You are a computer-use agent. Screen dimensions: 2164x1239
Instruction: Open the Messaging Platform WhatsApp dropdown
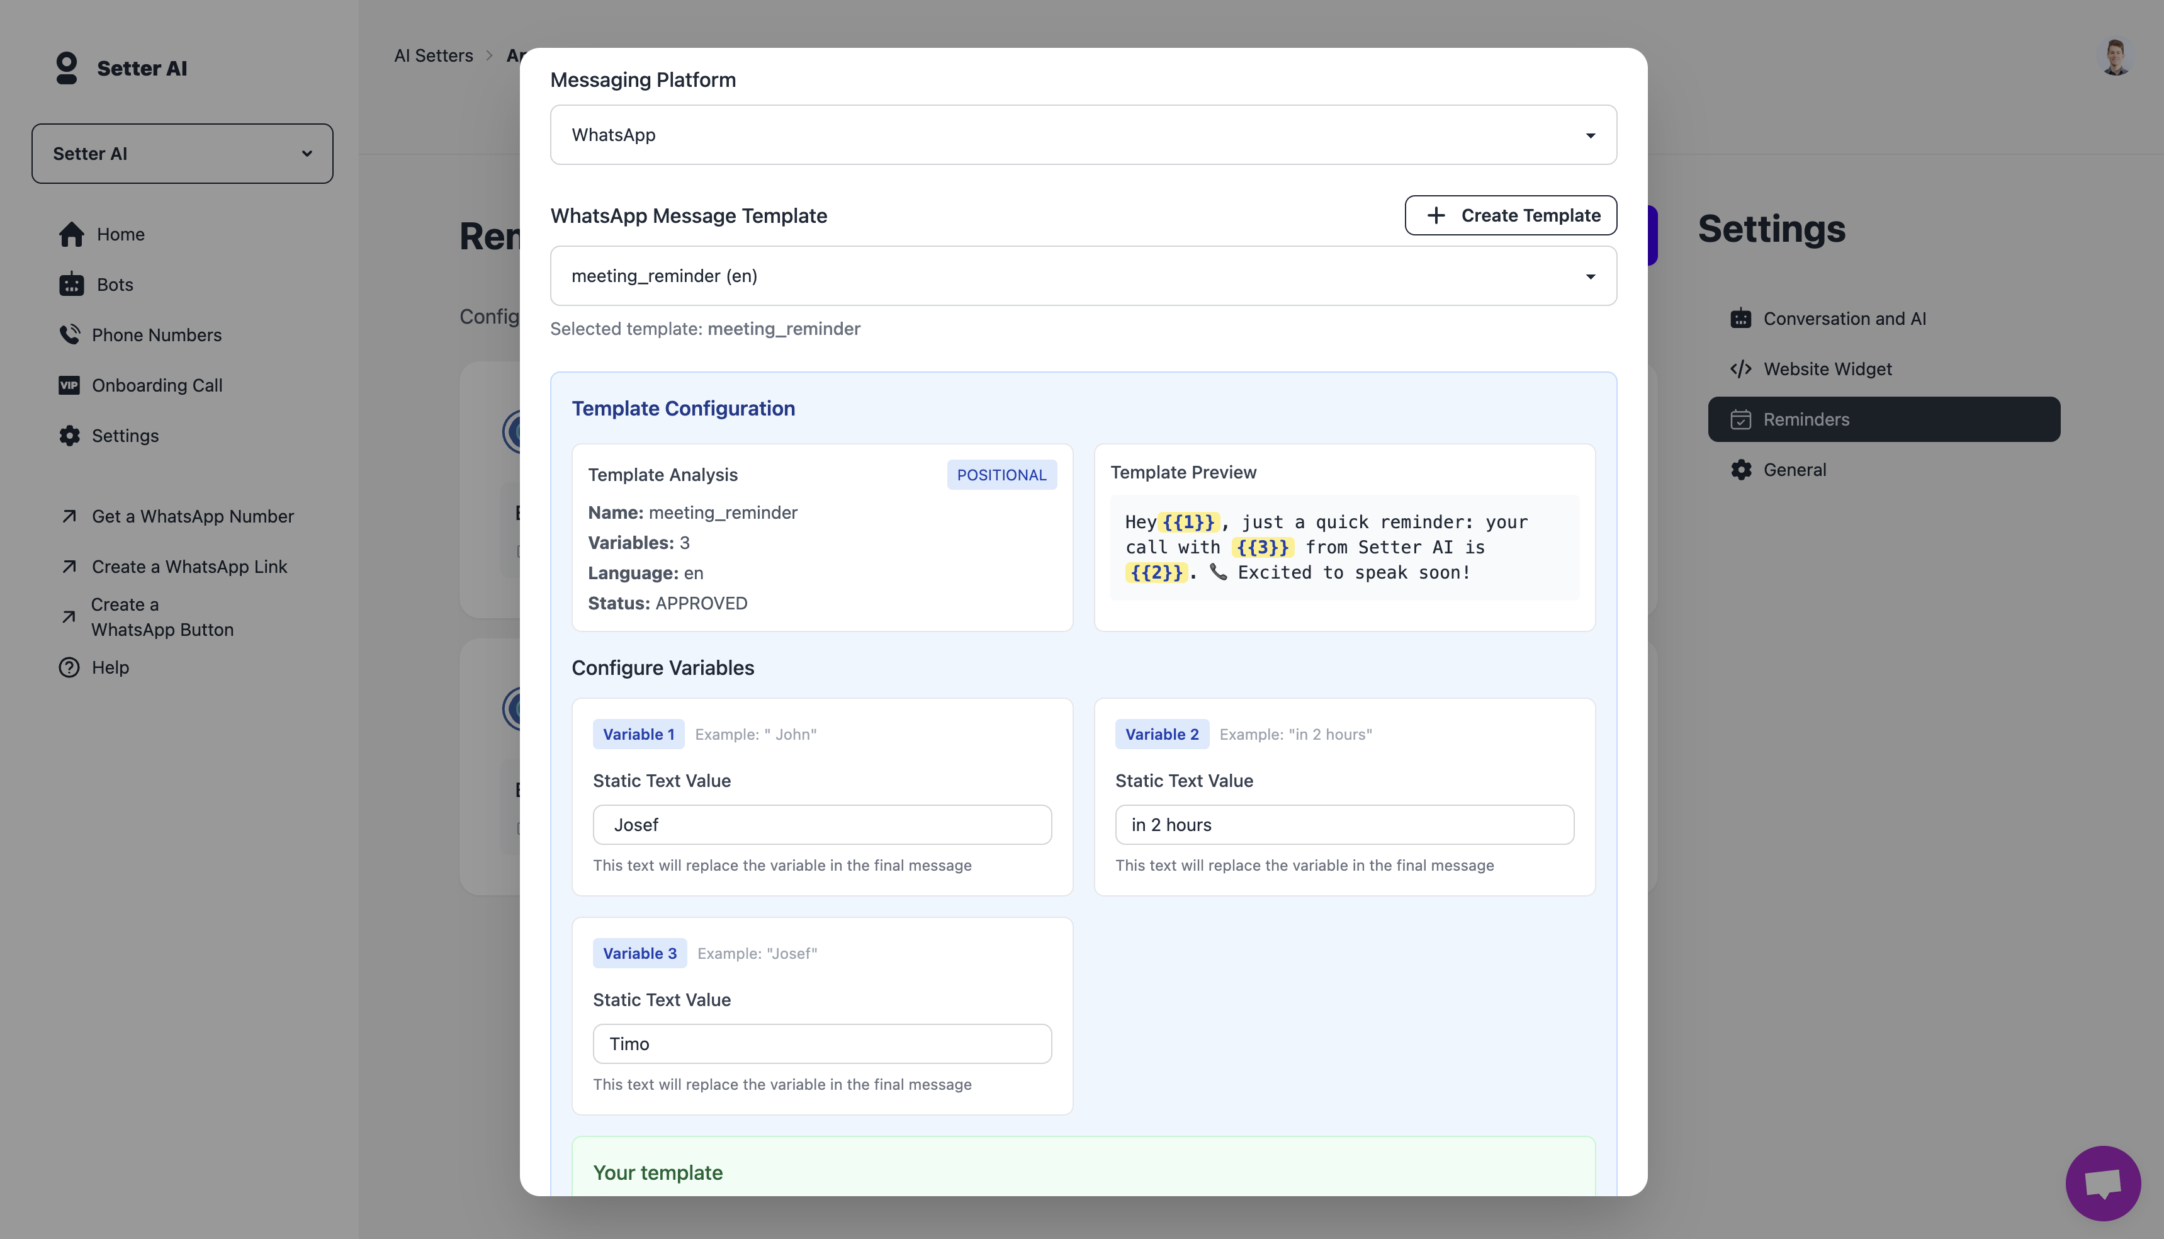tap(1083, 135)
